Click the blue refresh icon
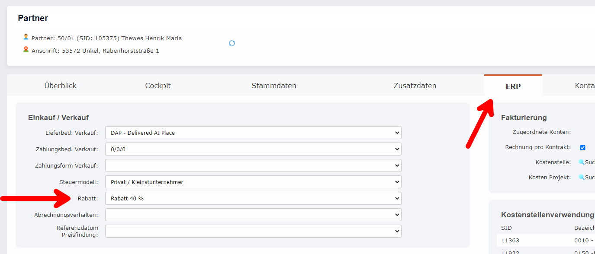Screen dimensions: 595x254 pyautogui.click(x=232, y=43)
